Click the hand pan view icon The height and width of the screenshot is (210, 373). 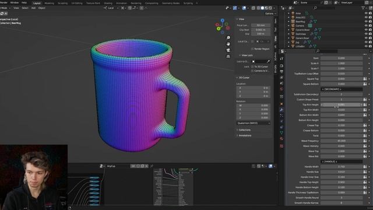point(228,44)
